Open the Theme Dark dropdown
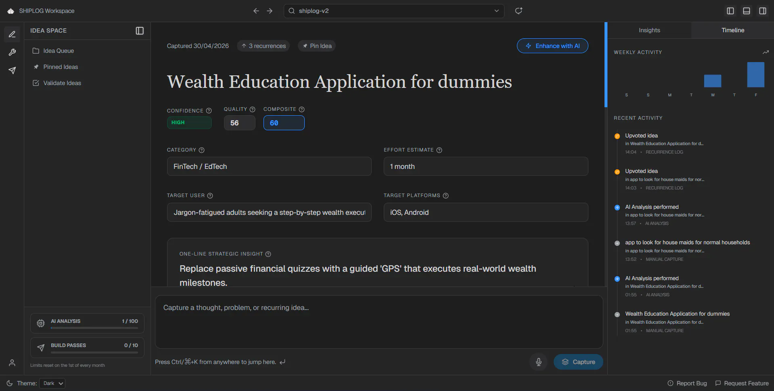Image resolution: width=774 pixels, height=391 pixels. (x=52, y=383)
